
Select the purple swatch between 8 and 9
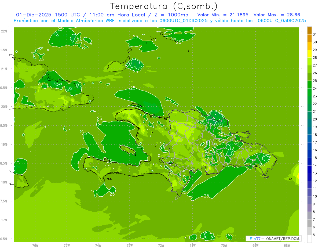pyautogui.click(x=309, y=208)
